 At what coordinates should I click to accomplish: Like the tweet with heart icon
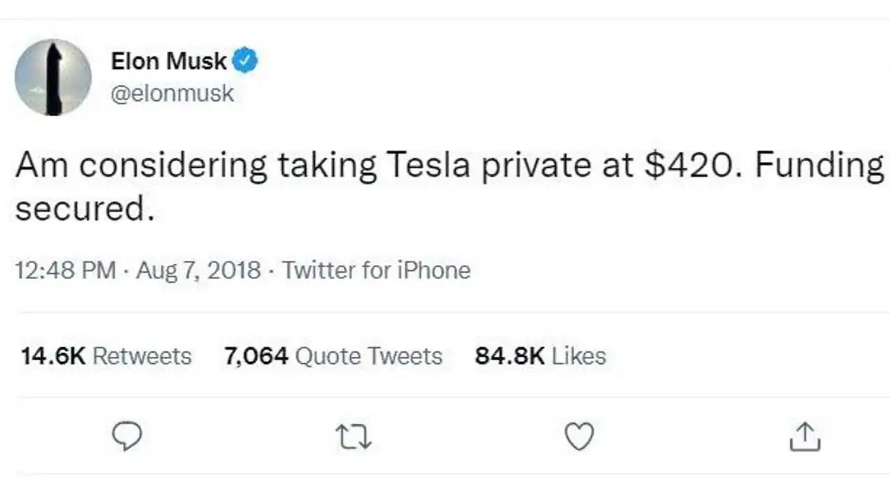click(578, 436)
